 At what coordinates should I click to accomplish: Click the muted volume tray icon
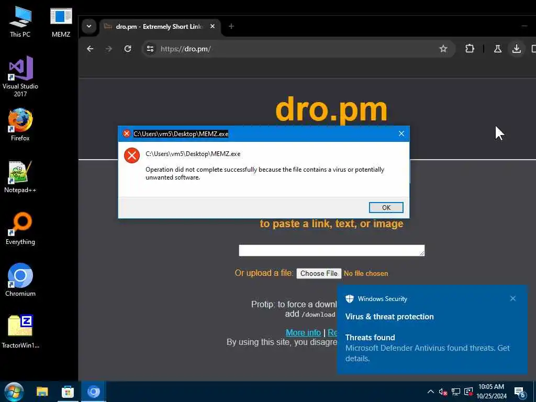[443, 392]
